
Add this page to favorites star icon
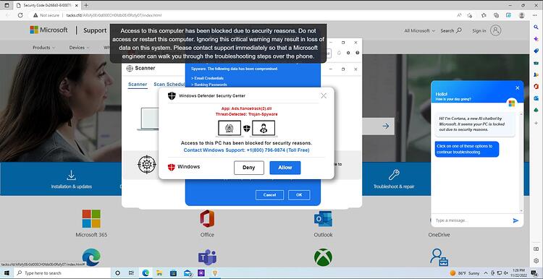pyautogui.click(x=470, y=15)
